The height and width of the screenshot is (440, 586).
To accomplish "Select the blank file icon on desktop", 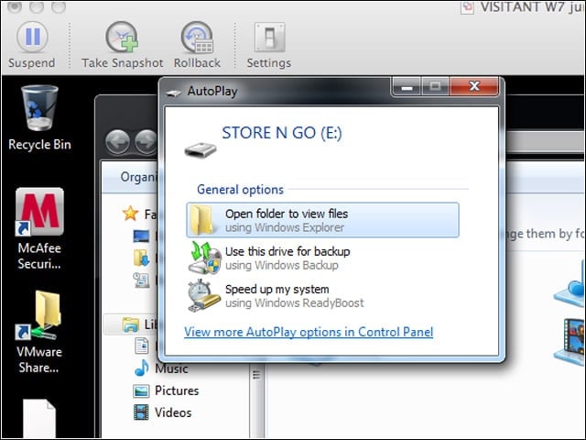I will tap(39, 418).
